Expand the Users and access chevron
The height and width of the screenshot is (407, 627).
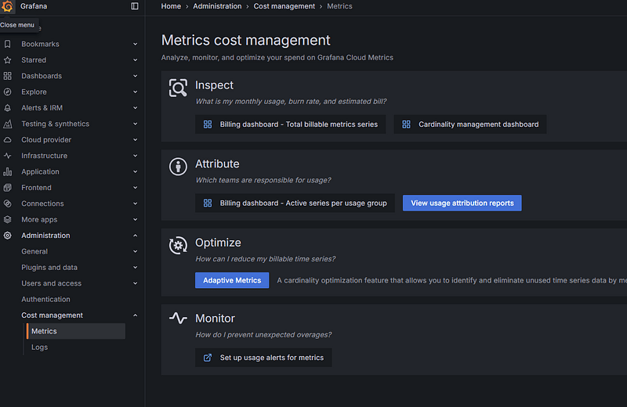pyautogui.click(x=135, y=283)
